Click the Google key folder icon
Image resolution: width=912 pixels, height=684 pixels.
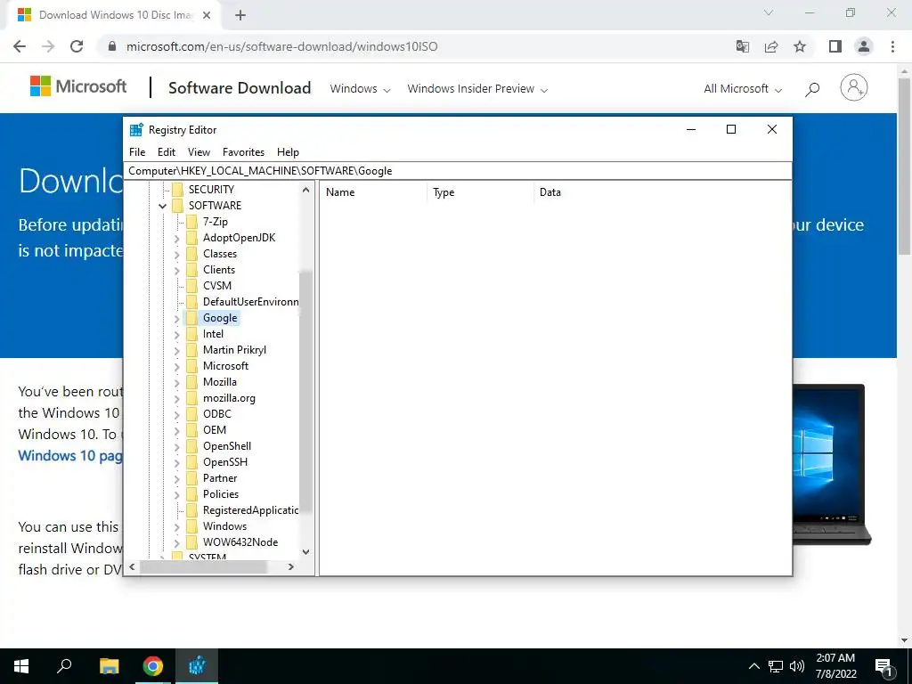click(191, 318)
